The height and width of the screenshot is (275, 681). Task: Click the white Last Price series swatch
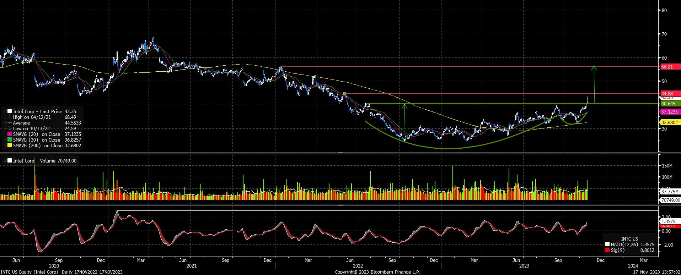[x=10, y=111]
